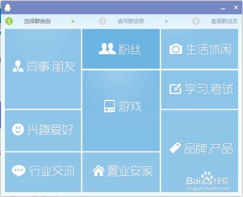
Task: Minimize the group creation window
Action: coord(223,9)
